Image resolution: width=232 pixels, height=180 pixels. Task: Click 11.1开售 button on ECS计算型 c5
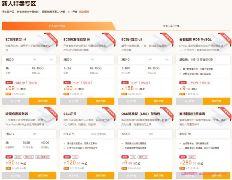pos(131,101)
